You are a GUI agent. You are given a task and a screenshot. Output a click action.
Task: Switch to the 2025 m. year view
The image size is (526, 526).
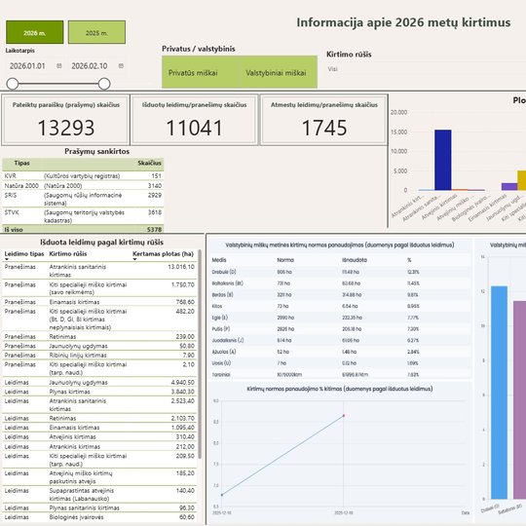(96, 32)
